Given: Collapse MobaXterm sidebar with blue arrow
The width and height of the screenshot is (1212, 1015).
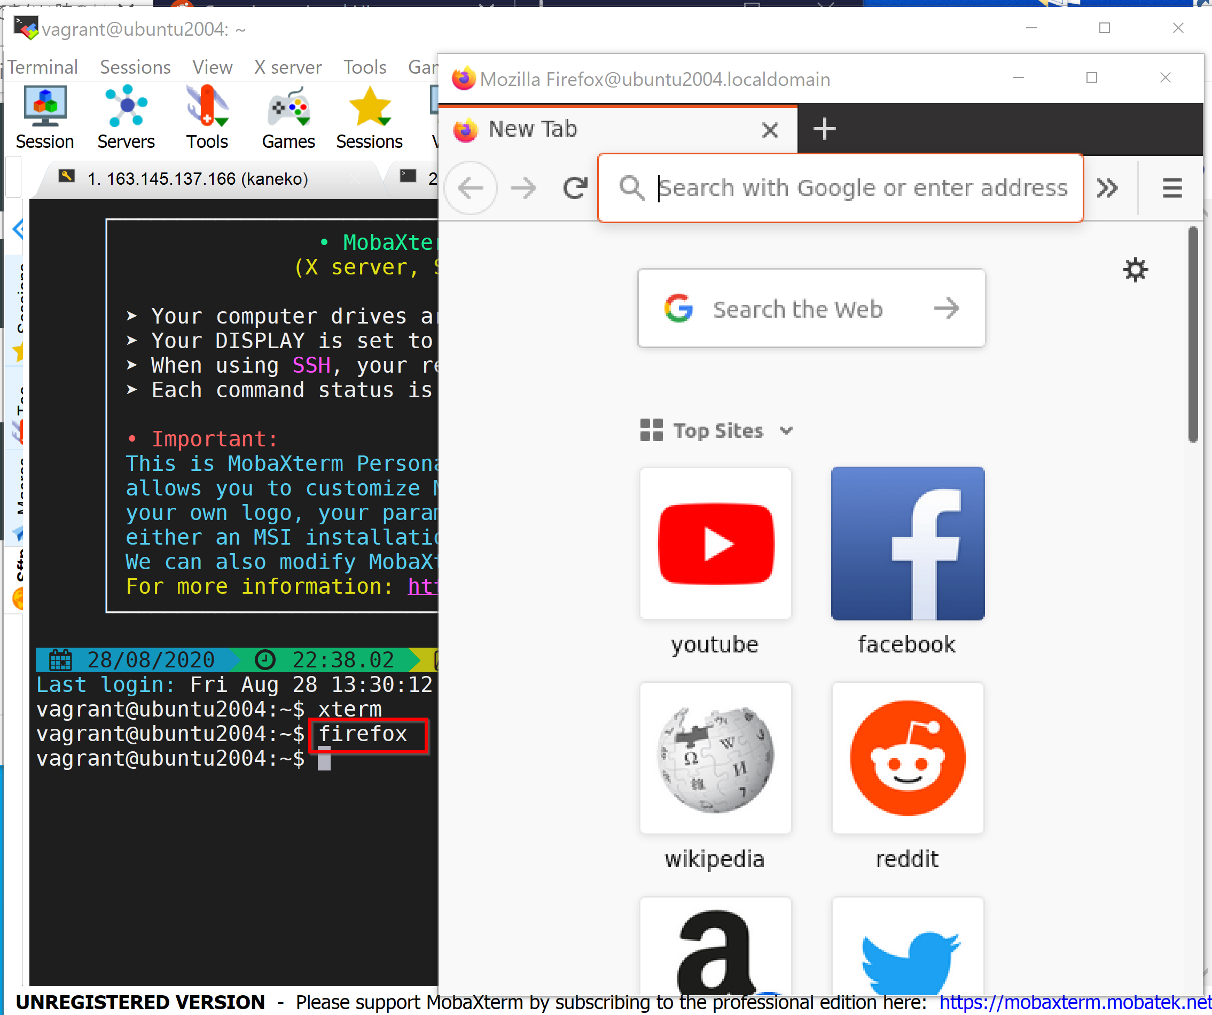Looking at the screenshot, I should pyautogui.click(x=18, y=229).
